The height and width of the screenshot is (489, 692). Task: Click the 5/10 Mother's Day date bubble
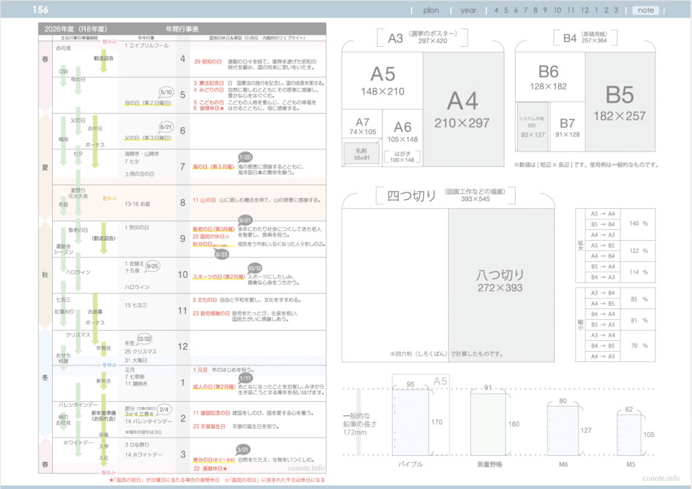click(x=166, y=91)
